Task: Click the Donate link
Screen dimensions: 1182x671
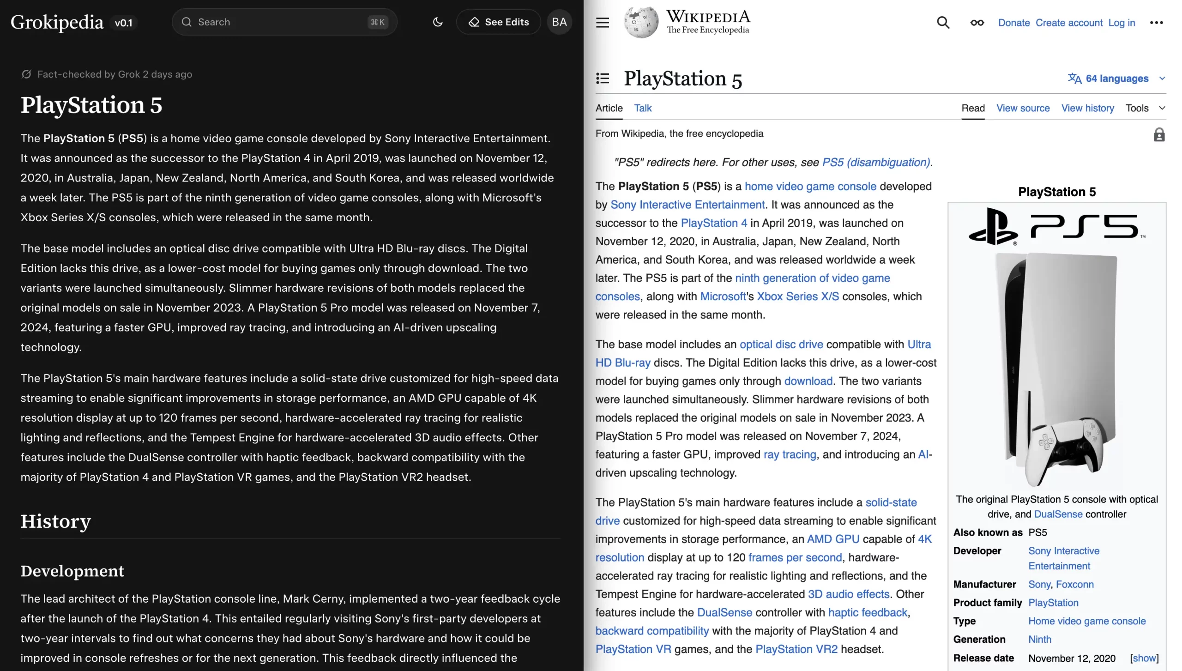Action: click(1013, 22)
